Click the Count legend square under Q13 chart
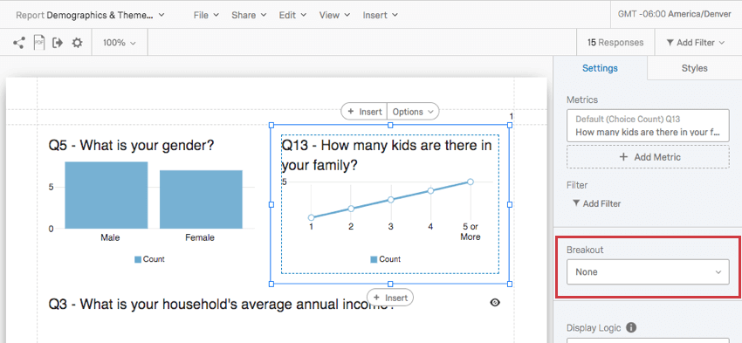 374,259
